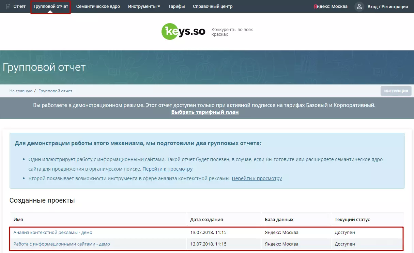Image resolution: width=414 pixels, height=253 pixels.
Task: Click the Конкуренты во всех красках tagline
Action: (232, 32)
